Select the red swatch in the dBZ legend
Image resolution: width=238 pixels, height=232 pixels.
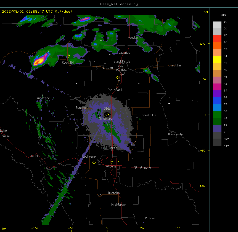217,39
